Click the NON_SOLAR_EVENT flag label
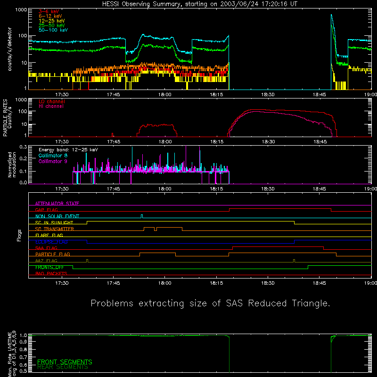The height and width of the screenshot is (377, 377). (x=57, y=216)
